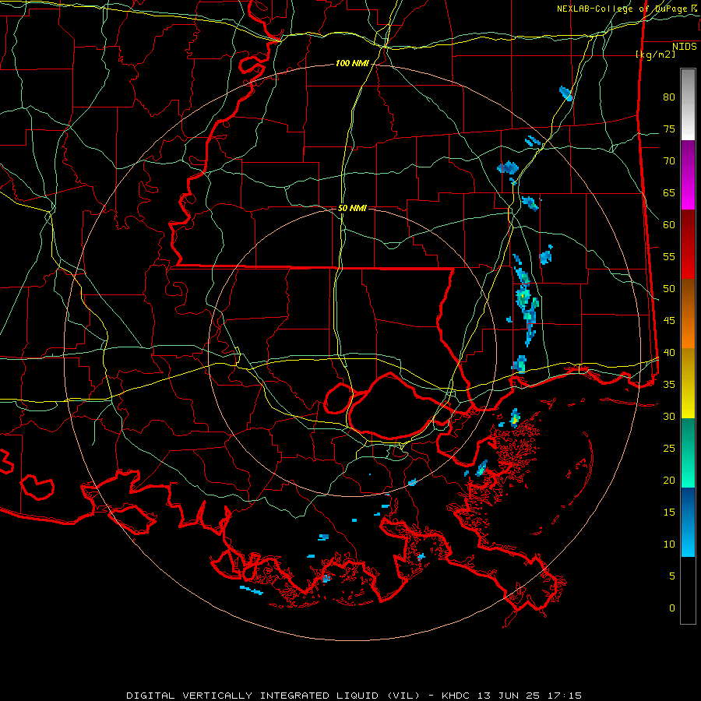Click the orange-brown color bar segment
This screenshot has width=701, height=701.
[x=688, y=313]
